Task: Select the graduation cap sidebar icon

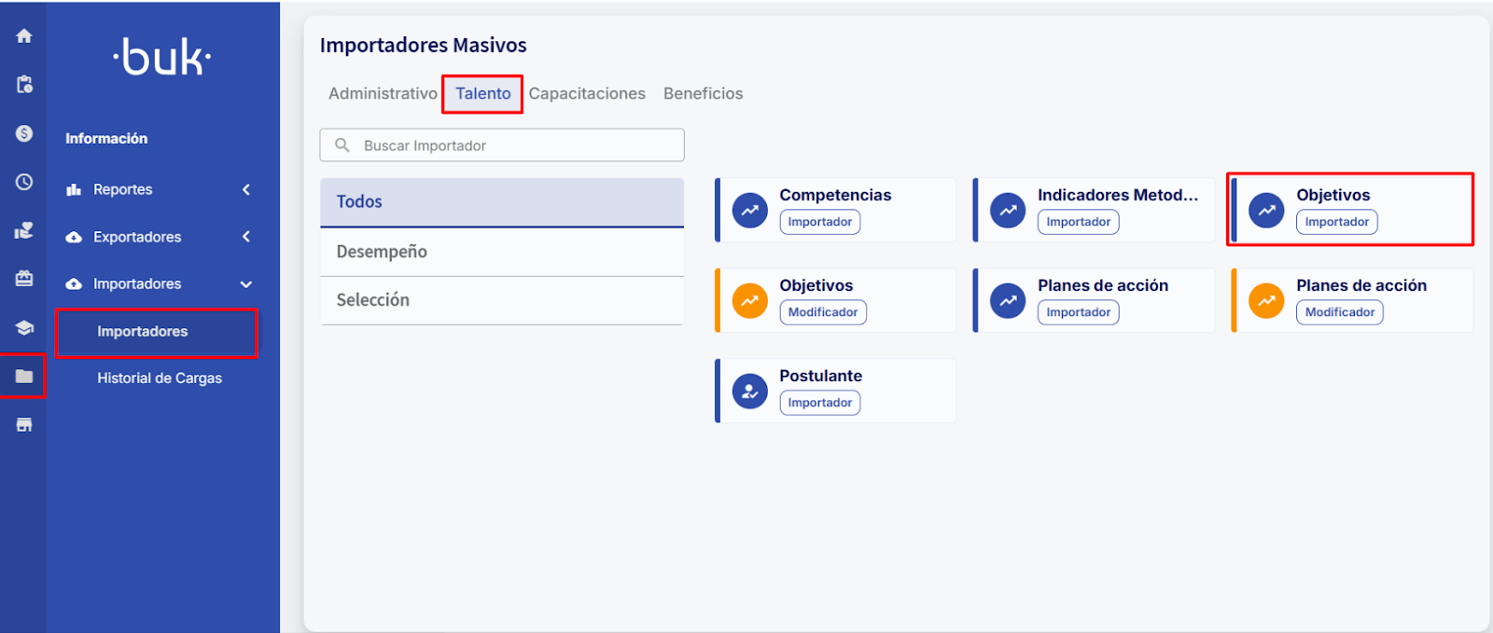Action: 24,327
